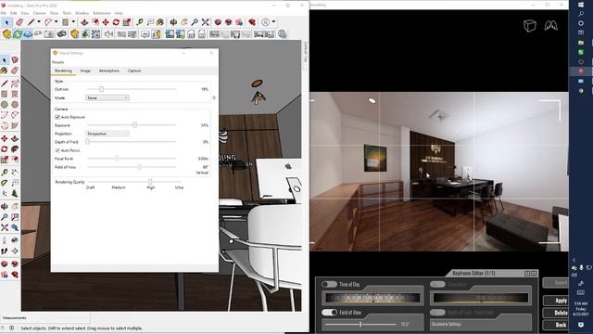Choose the Zoom magnifier tool in top toolbar
593x334 pixels.
pos(195,22)
